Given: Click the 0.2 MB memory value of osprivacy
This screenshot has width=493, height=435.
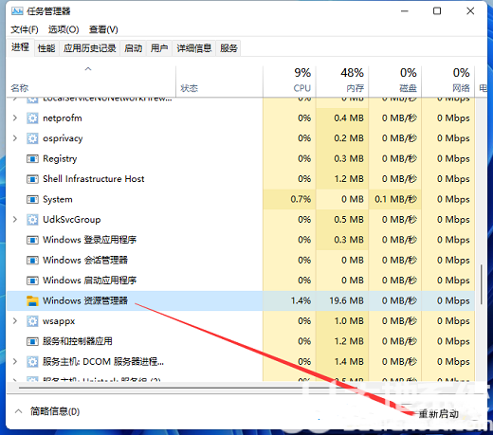Looking at the screenshot, I should point(349,138).
